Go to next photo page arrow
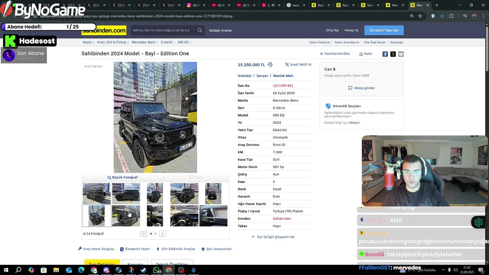Image resolution: width=489 pixels, height=275 pixels. click(x=163, y=234)
